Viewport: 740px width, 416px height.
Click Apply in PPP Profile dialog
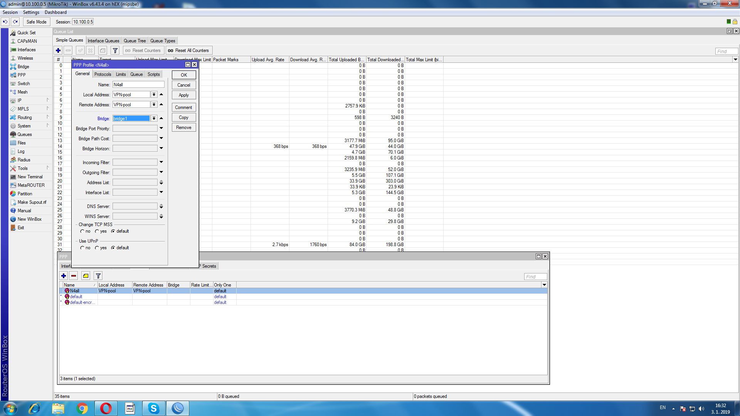click(184, 95)
